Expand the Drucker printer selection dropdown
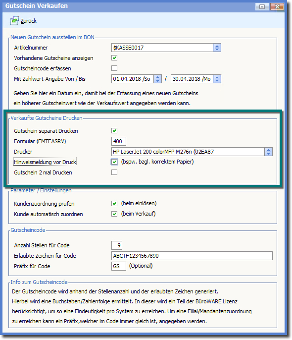Screen dimensions: 292x340 pos(268,152)
